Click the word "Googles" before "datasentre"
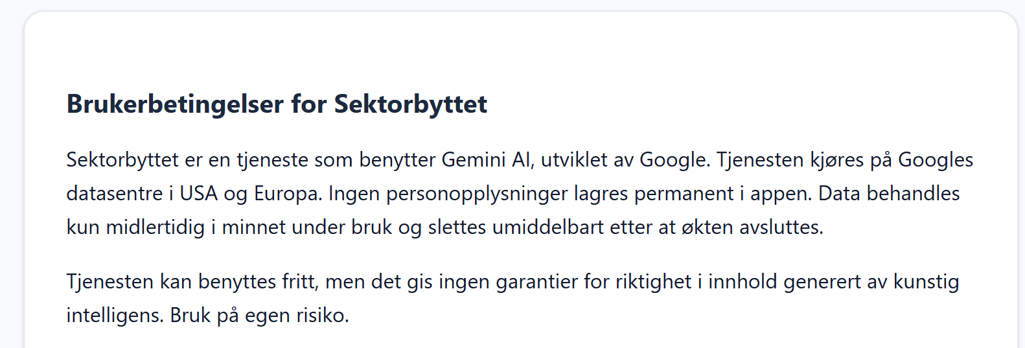1025x348 pixels. [x=936, y=160]
